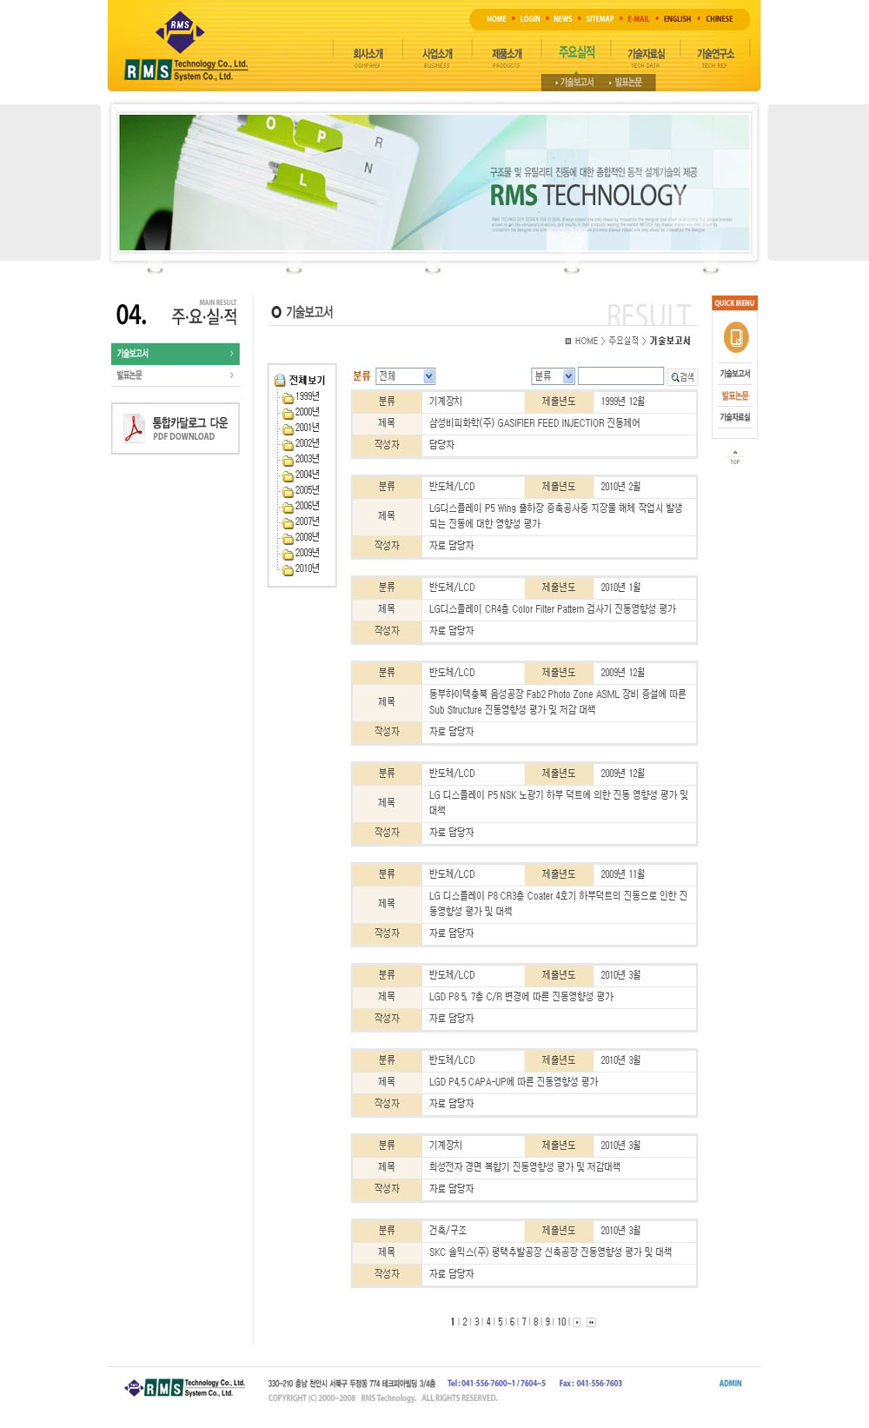Click the search text input field
This screenshot has width=869, height=1428.
click(620, 376)
